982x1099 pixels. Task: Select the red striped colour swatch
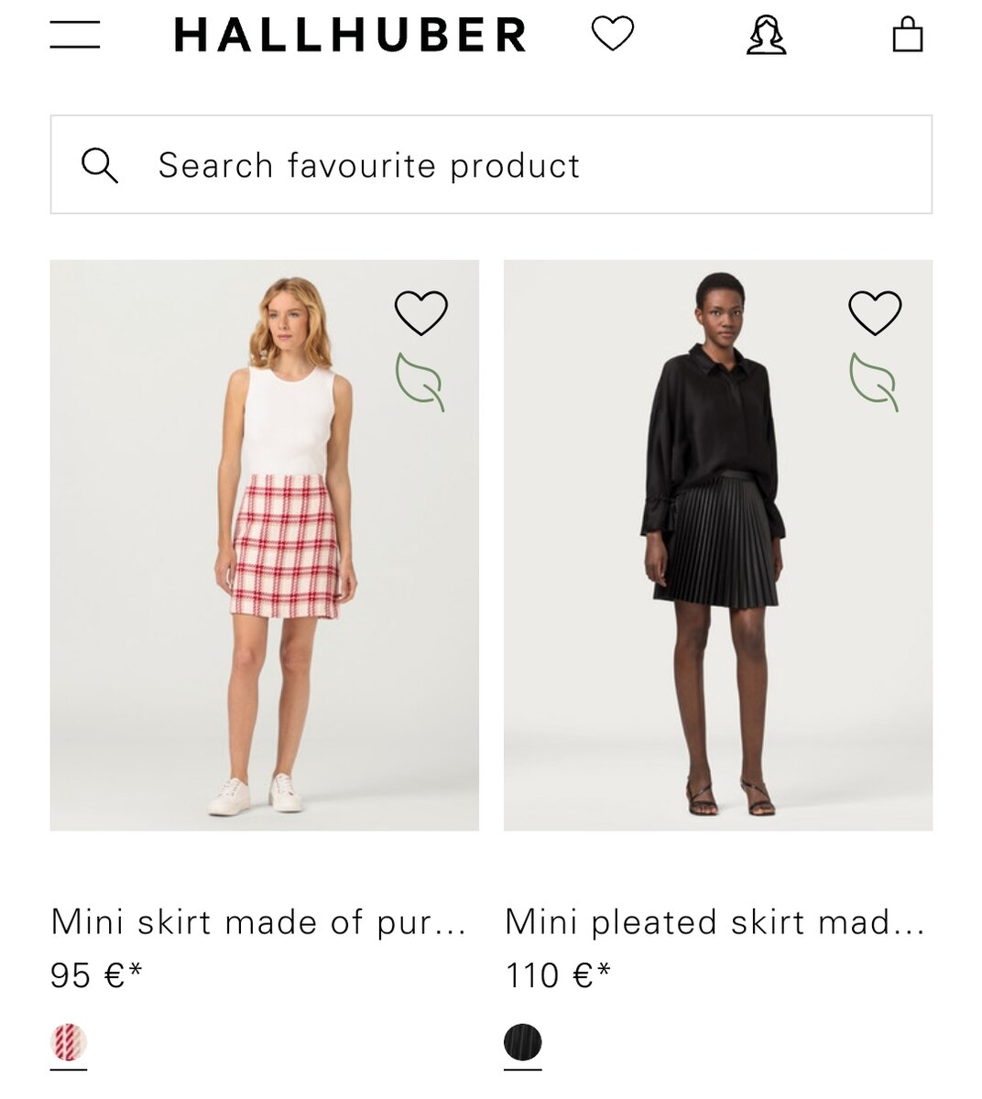(x=69, y=1042)
